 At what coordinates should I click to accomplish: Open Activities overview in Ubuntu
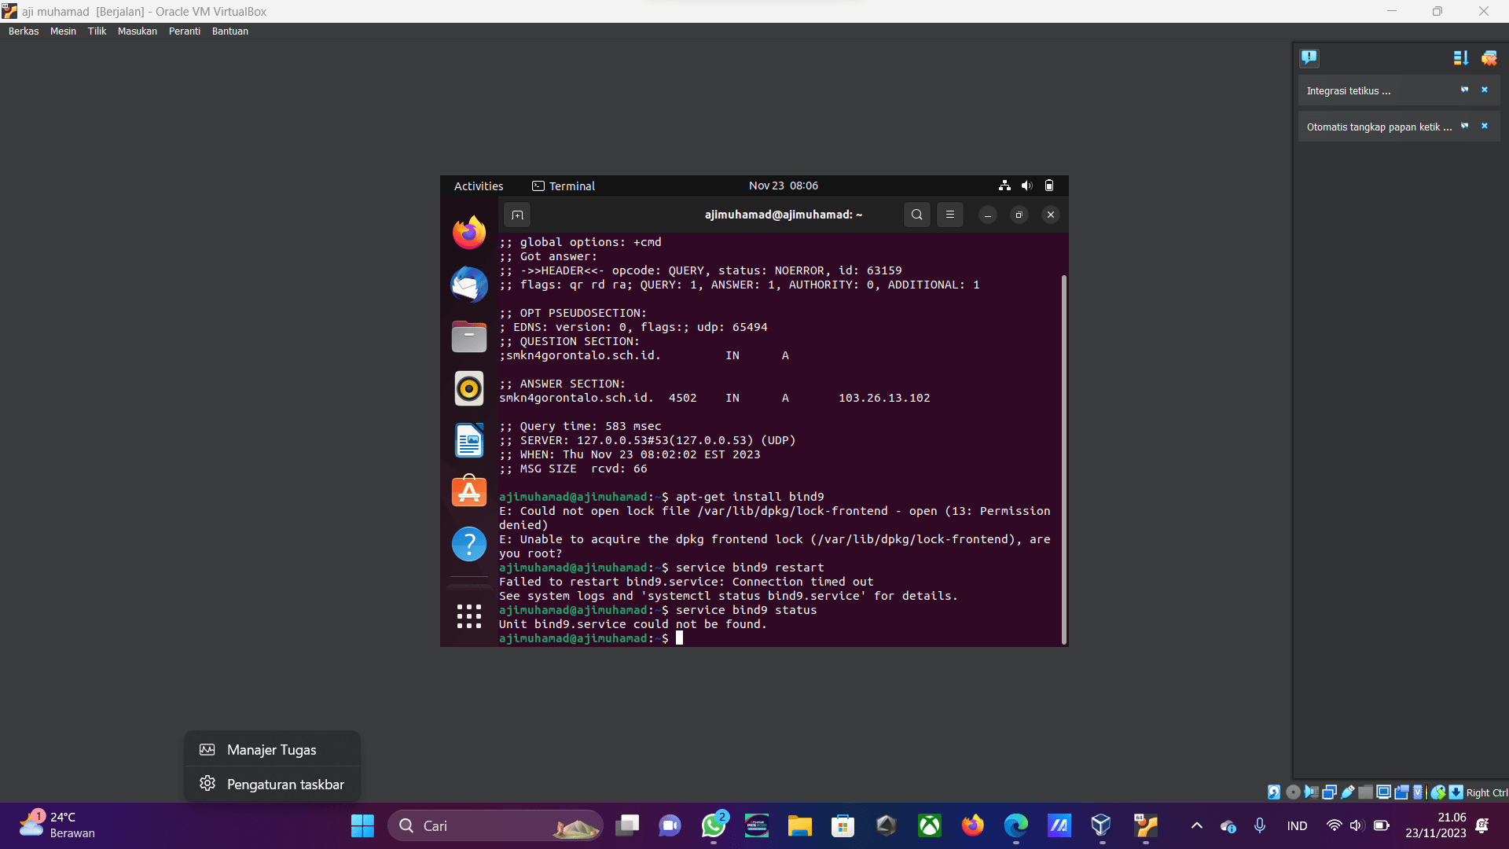479,186
